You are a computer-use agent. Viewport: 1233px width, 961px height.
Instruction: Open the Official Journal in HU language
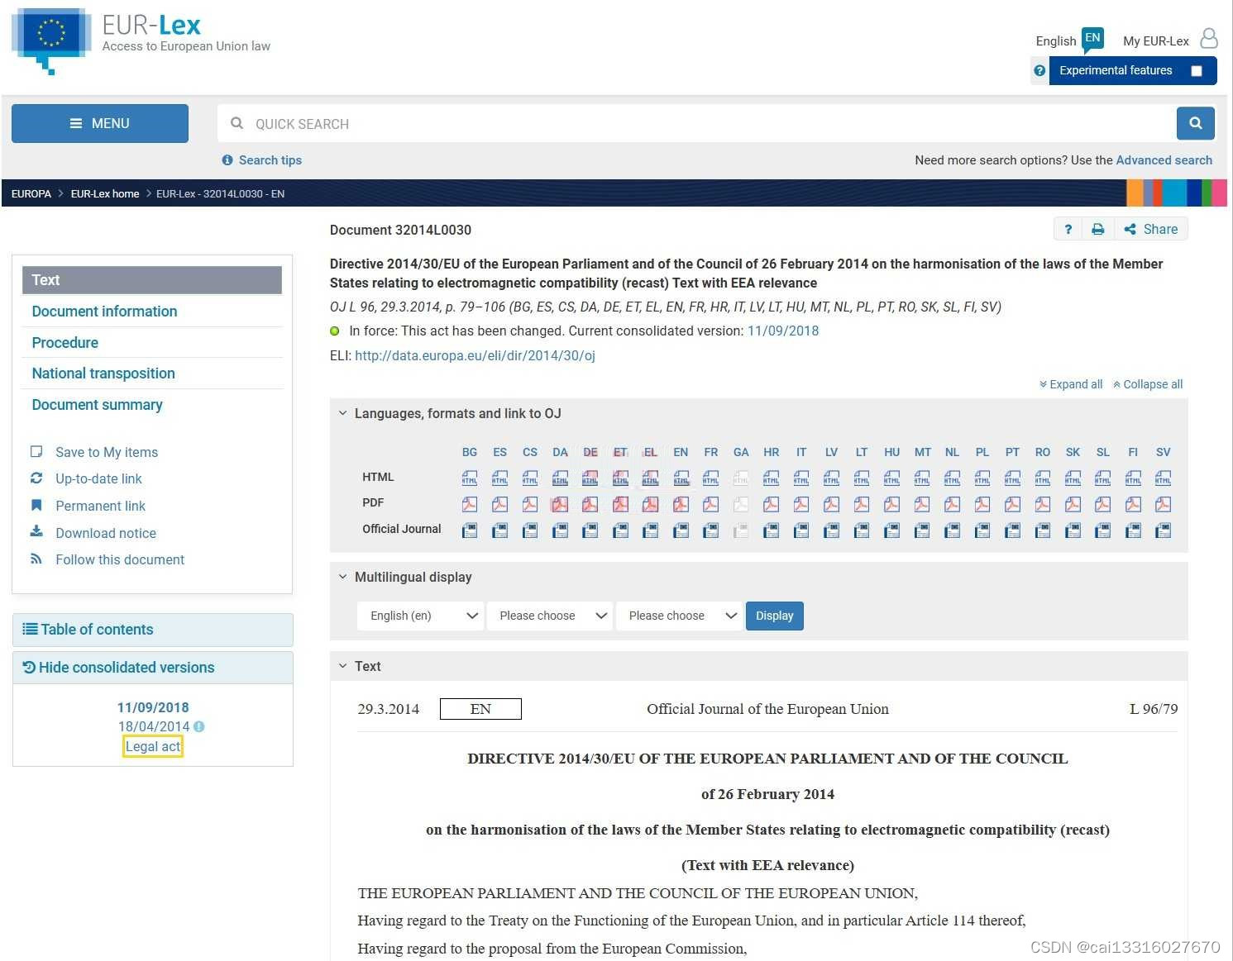pos(891,530)
